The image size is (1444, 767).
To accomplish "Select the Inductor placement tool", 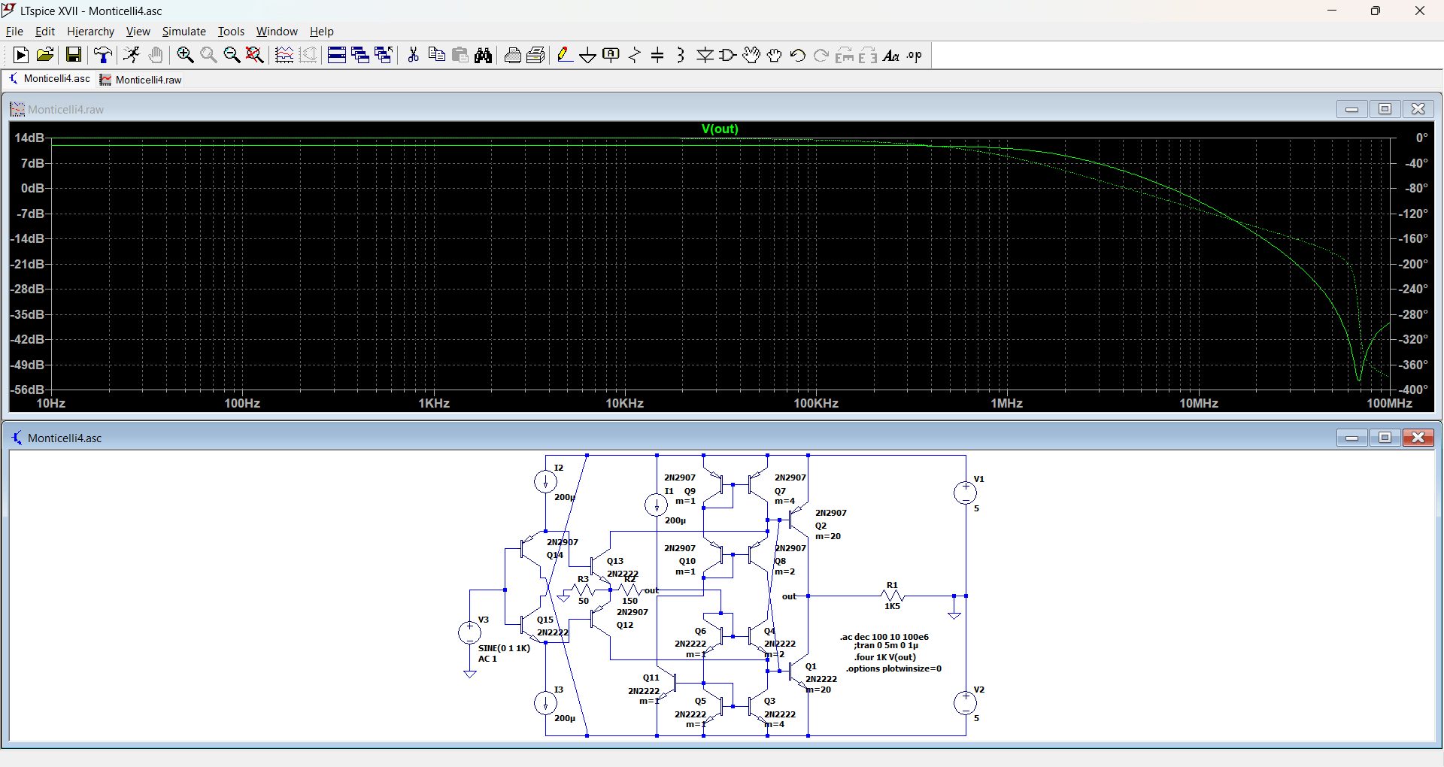I will pyautogui.click(x=681, y=55).
